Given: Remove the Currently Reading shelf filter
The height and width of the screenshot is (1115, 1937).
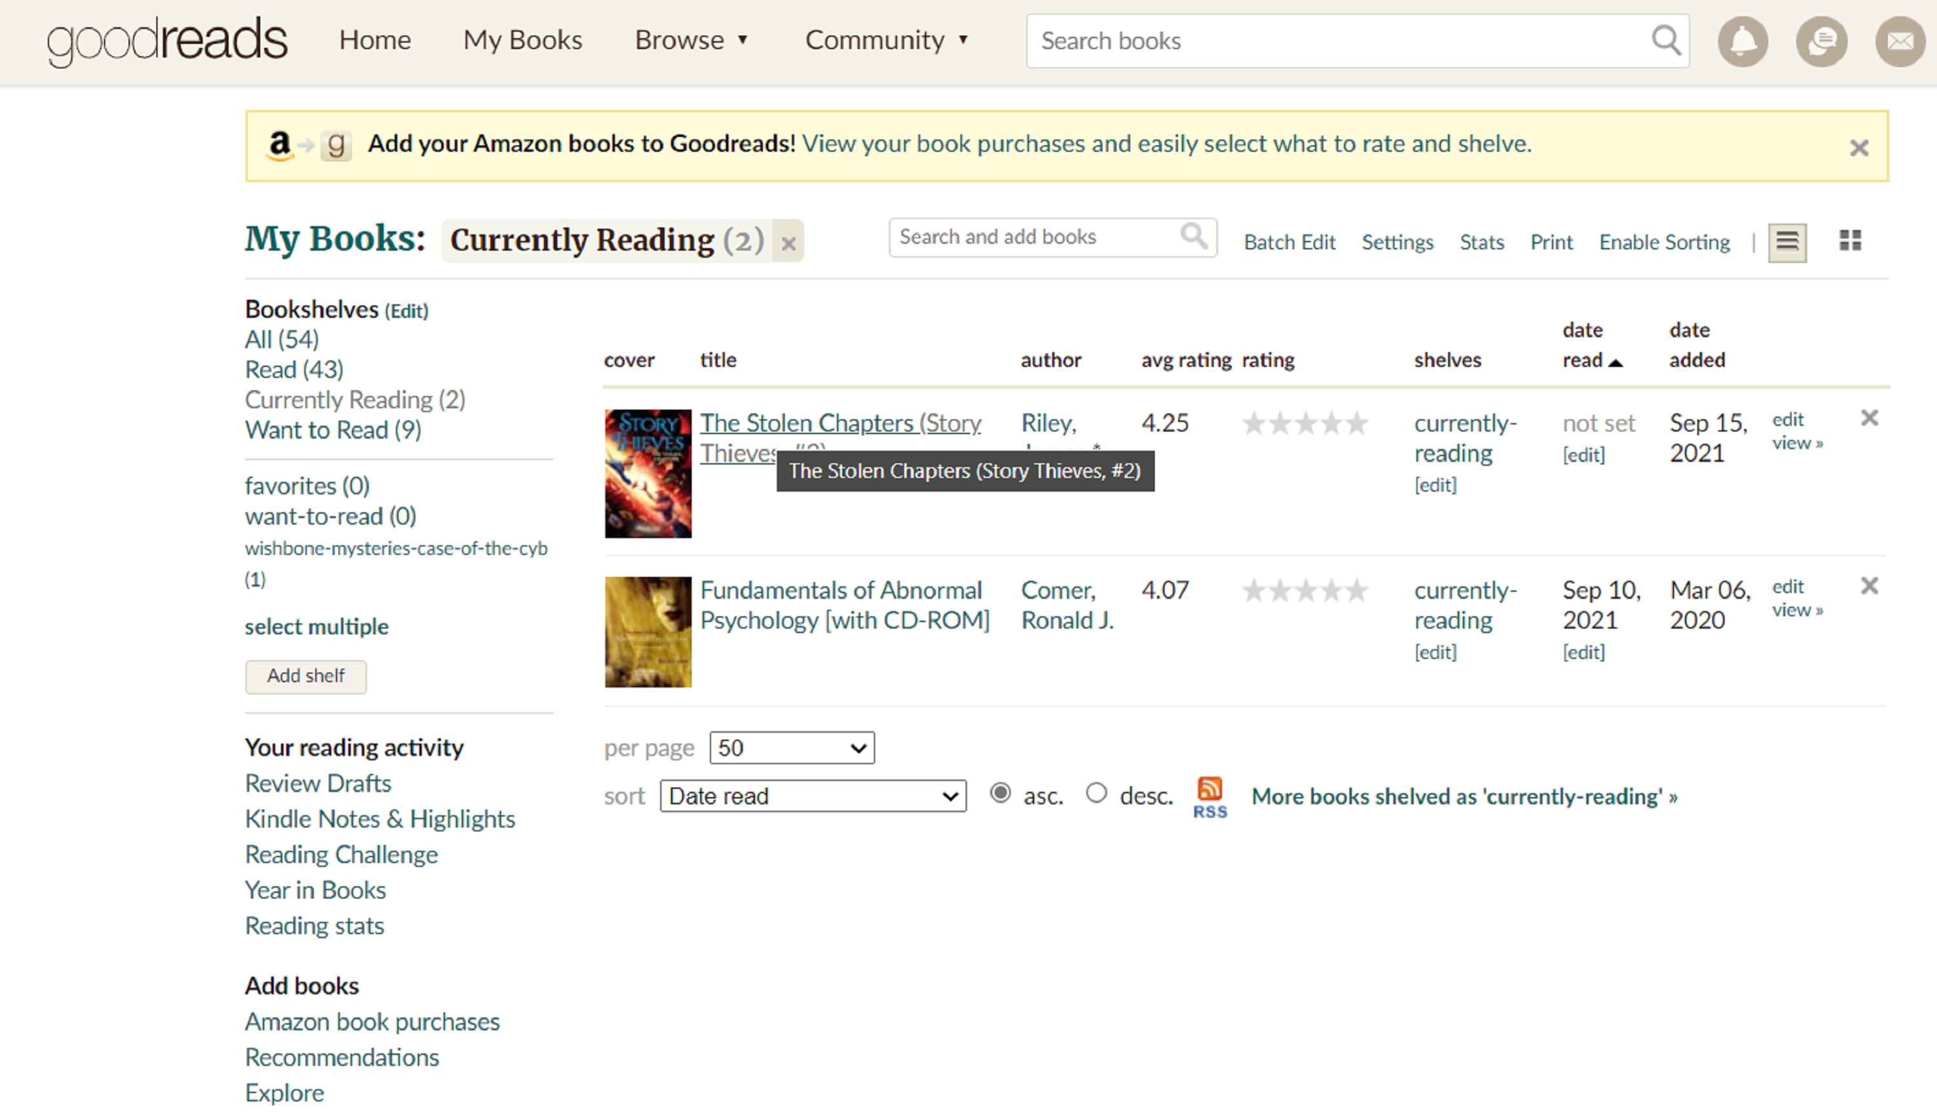Looking at the screenshot, I should [788, 243].
